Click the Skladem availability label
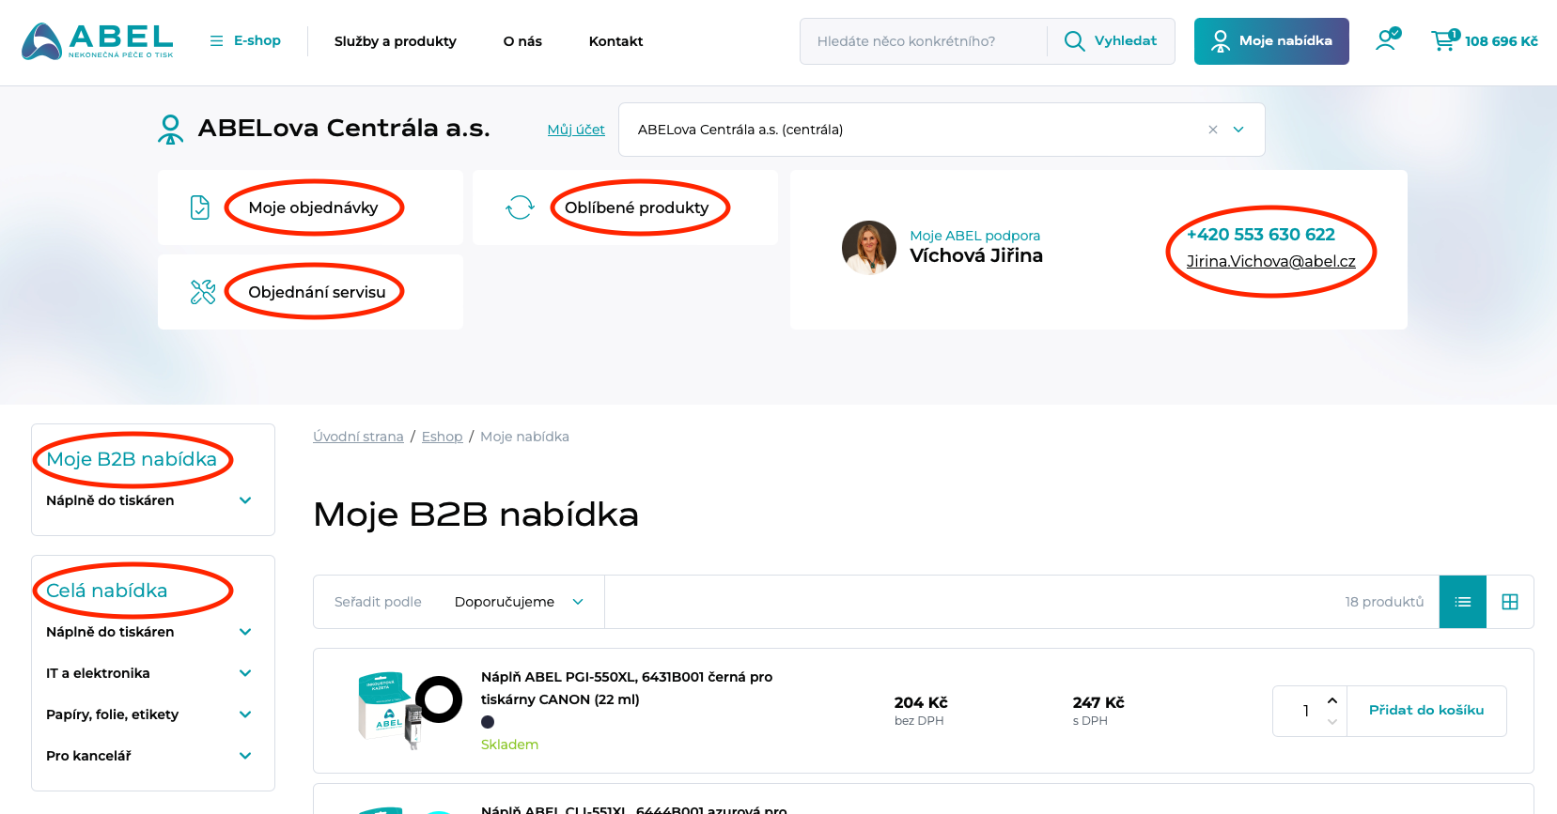 click(509, 745)
